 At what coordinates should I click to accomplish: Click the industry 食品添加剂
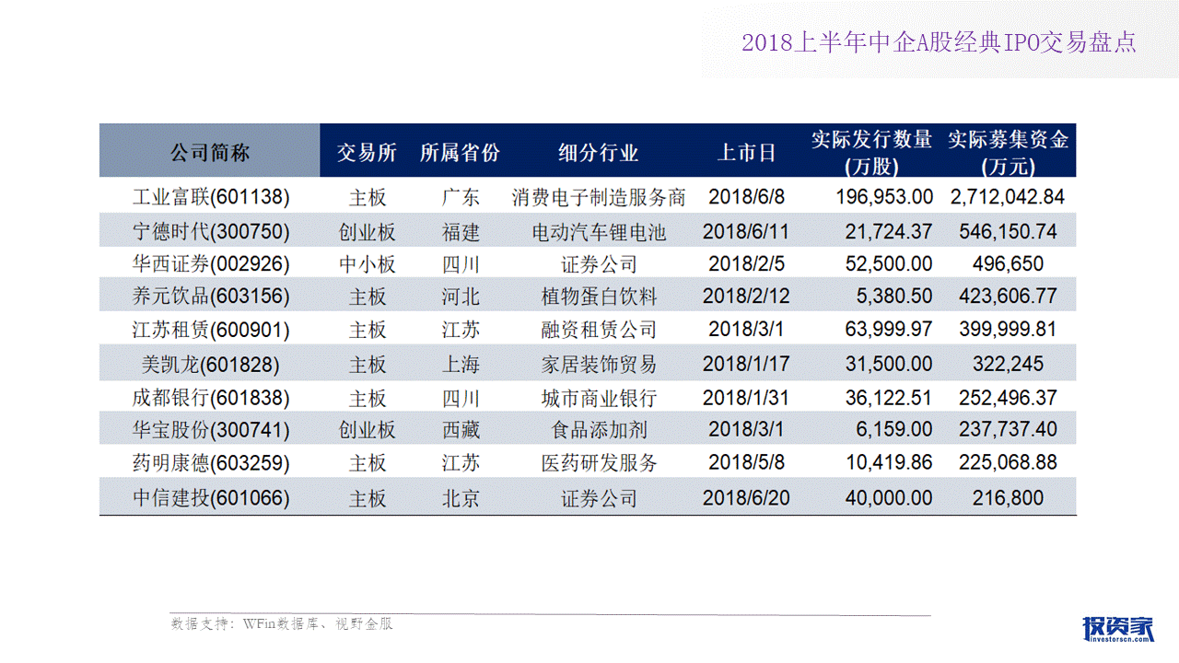point(599,430)
